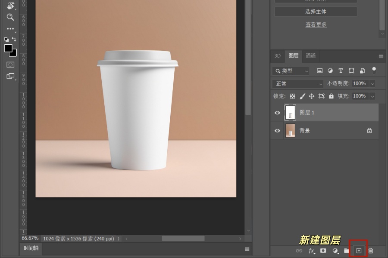Click the 不透明度 100% value field
Viewport: 388px width, 258px height.
click(360, 83)
